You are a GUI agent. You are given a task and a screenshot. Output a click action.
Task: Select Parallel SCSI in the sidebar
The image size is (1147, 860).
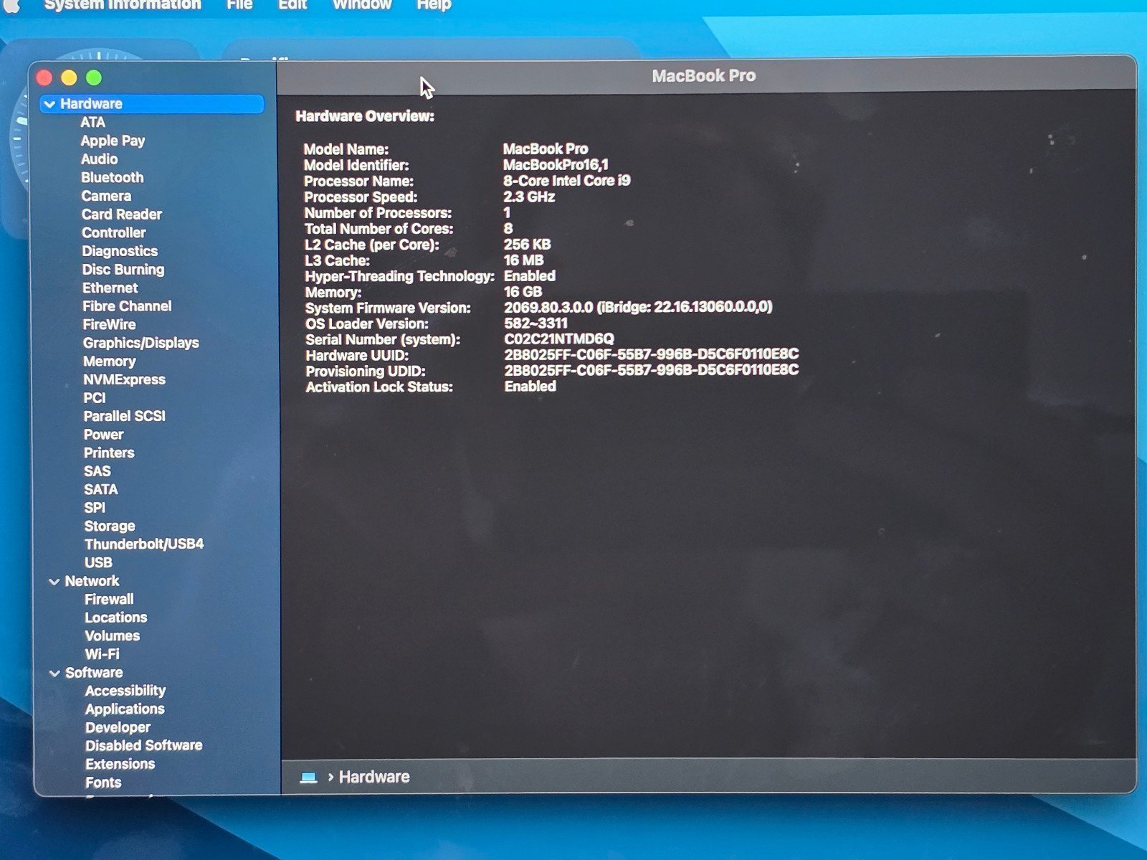124,417
